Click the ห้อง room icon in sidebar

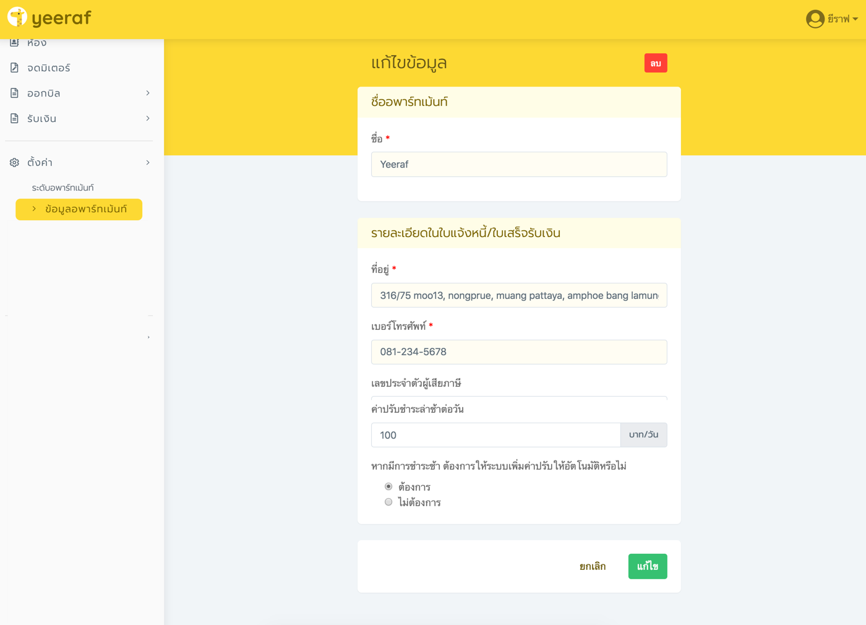(14, 42)
